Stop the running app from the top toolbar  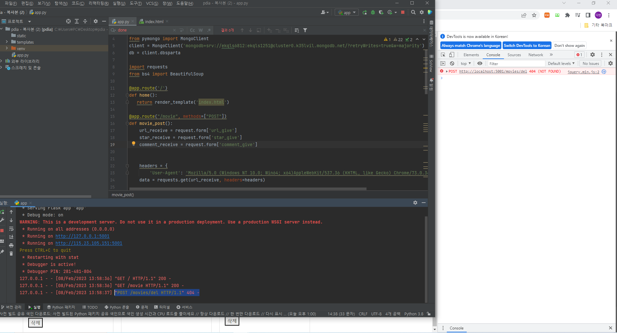[403, 13]
